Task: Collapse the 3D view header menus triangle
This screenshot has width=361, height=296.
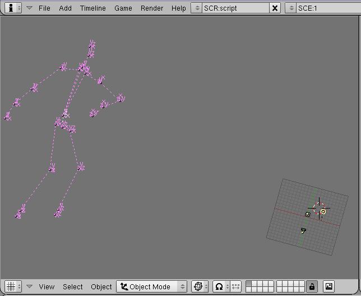Action: [x=29, y=286]
